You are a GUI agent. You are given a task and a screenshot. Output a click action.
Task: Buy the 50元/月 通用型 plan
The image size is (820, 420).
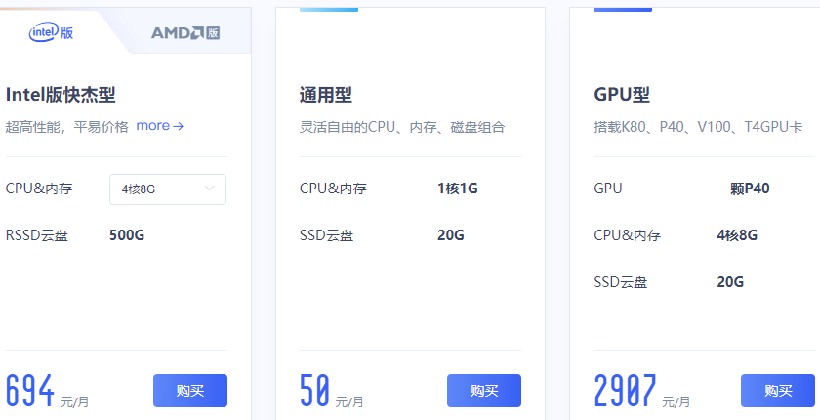tap(484, 390)
